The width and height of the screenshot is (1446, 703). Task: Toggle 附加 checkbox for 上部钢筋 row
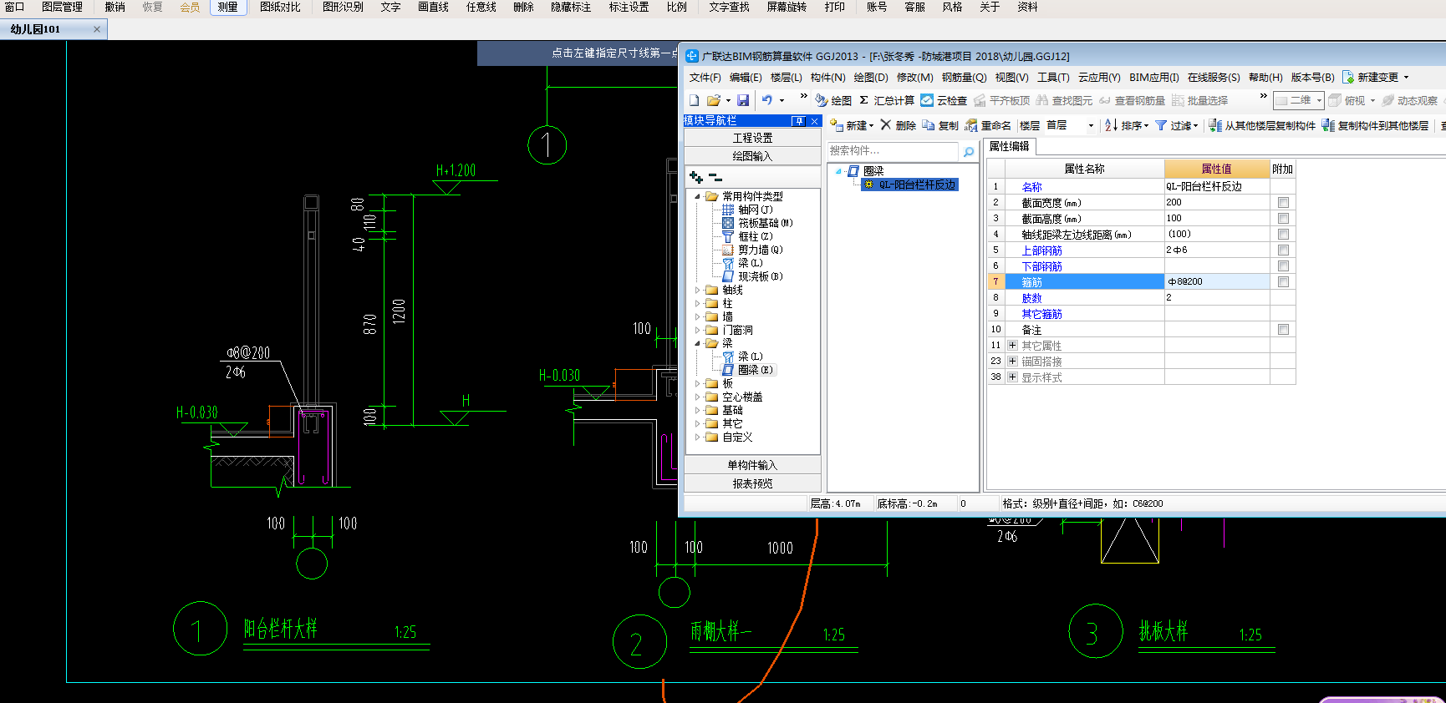coord(1283,250)
